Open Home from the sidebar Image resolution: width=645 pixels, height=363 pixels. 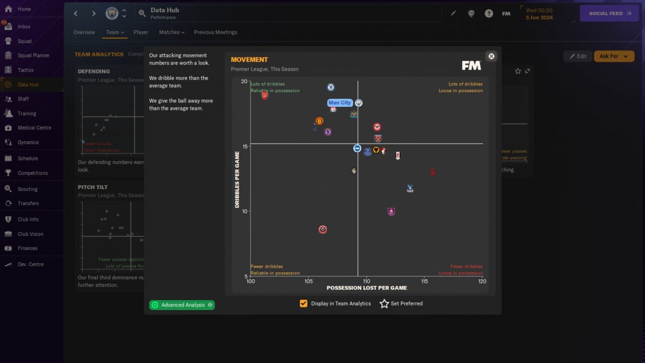pyautogui.click(x=24, y=9)
